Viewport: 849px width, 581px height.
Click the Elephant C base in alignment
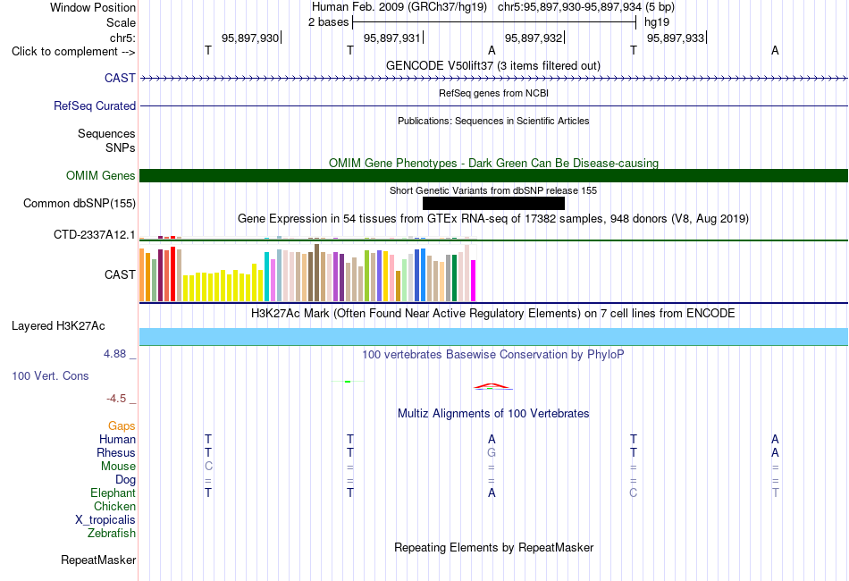[x=634, y=493]
